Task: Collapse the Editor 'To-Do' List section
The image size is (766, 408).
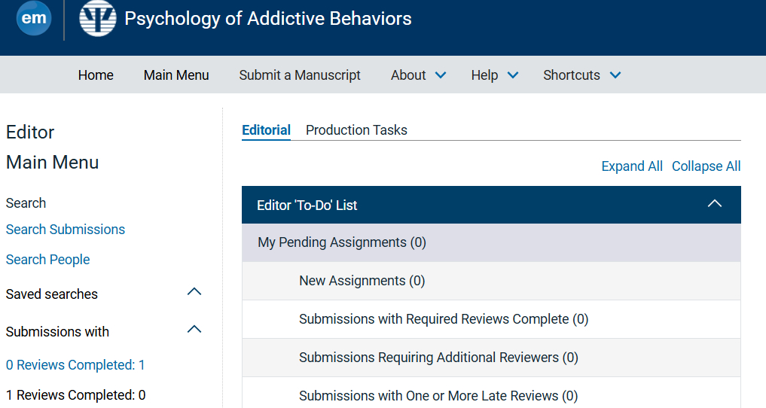Action: click(715, 204)
